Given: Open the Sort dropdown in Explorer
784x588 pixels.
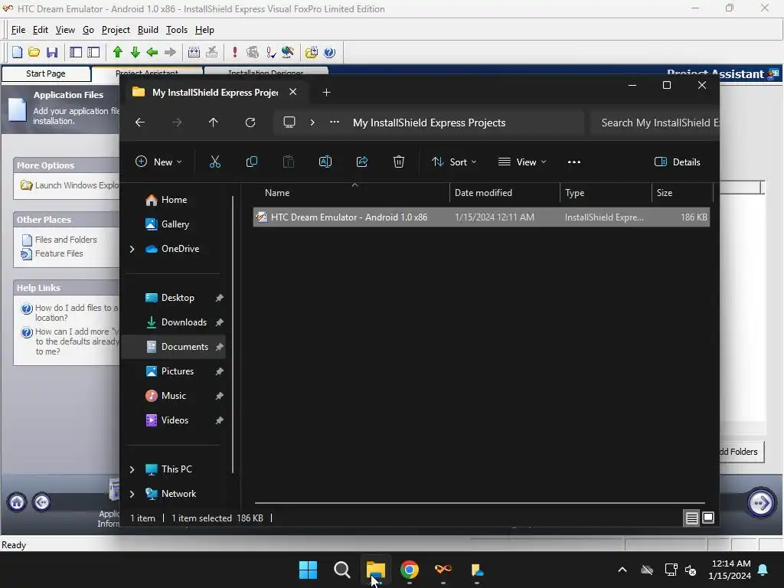Looking at the screenshot, I should pyautogui.click(x=454, y=162).
